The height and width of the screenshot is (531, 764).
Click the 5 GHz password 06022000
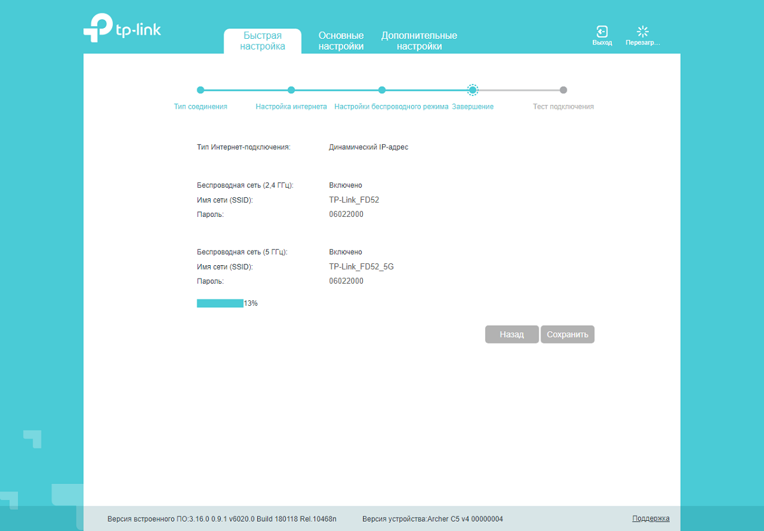point(346,281)
